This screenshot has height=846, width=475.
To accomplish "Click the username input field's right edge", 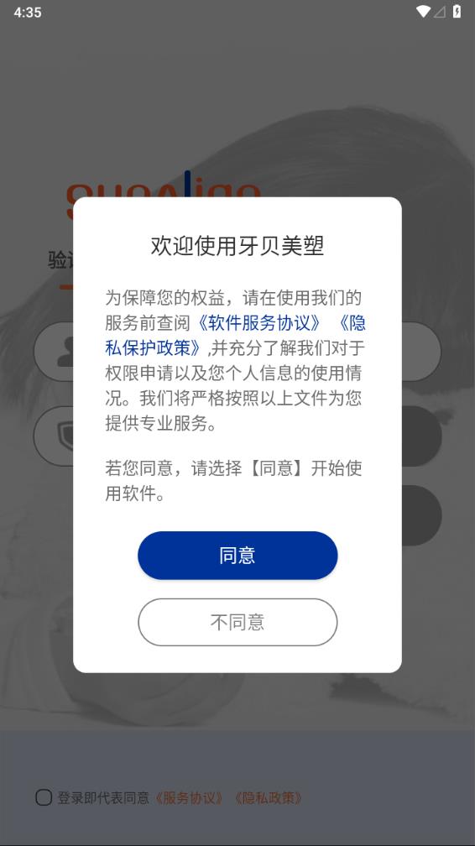I will click(x=422, y=352).
